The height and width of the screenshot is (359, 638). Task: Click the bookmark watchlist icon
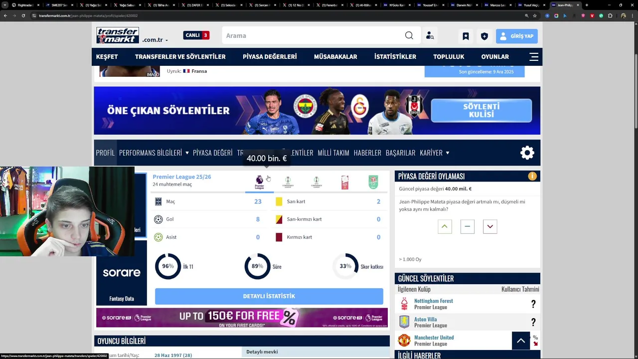coord(466,36)
